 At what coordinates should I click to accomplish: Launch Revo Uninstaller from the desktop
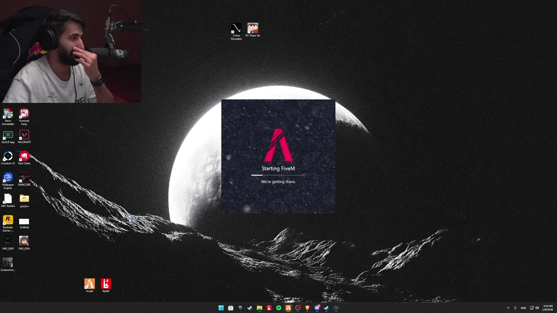tap(8, 117)
